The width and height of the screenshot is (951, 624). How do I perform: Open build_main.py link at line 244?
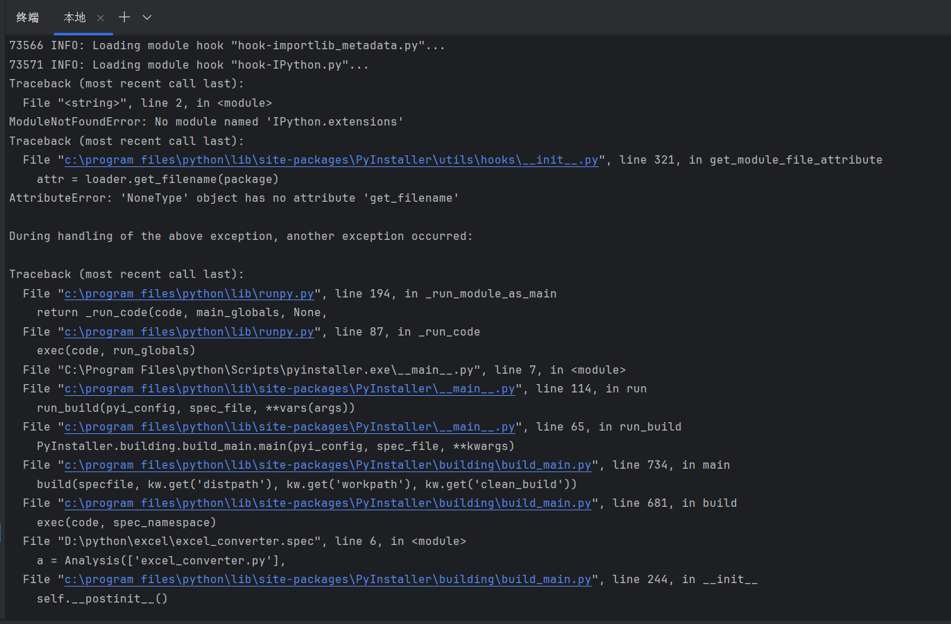click(x=327, y=580)
